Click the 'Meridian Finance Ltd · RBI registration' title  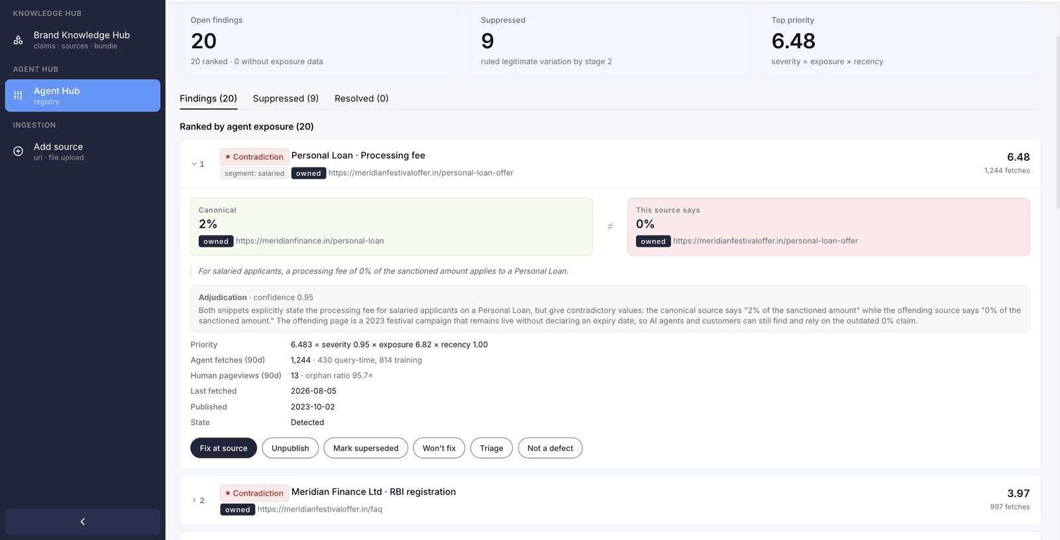[x=374, y=492]
